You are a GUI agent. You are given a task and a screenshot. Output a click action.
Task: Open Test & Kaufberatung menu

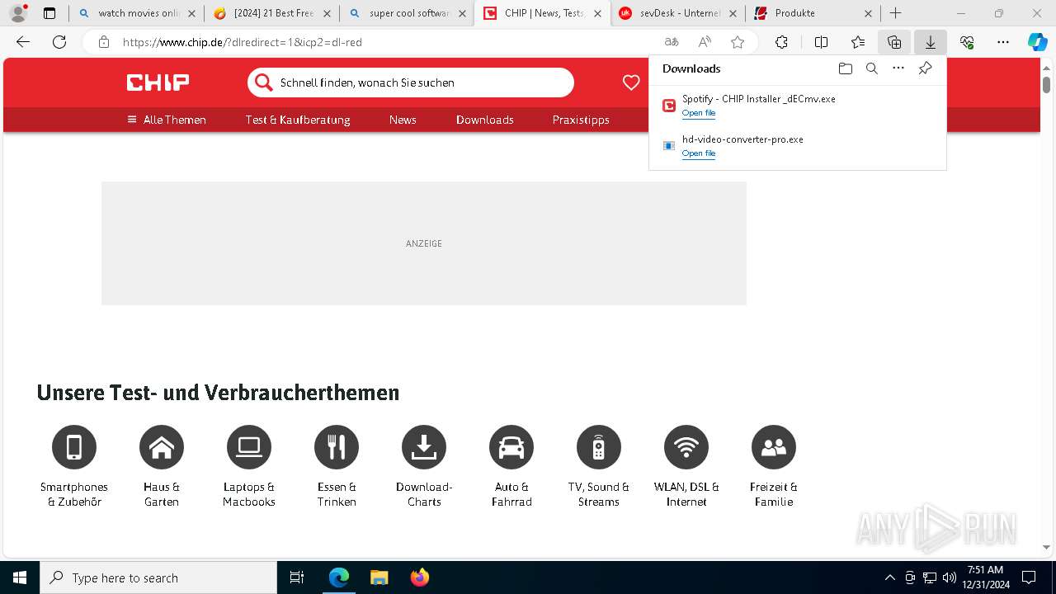click(x=298, y=120)
